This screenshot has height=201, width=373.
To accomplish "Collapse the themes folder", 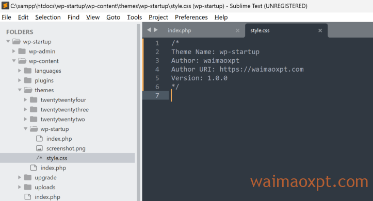I will [20, 90].
